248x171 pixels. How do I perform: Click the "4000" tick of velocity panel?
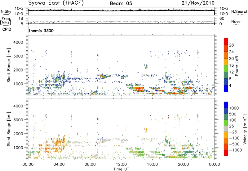[x=18, y=106]
